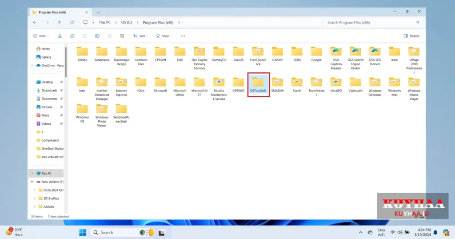This screenshot has width=455, height=239.
Task: Select the TeamViewer folder
Action: 316,87
